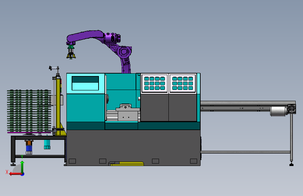Pick the conveyor belt top surface
The width and height of the screenshot is (303, 196).
(x=248, y=103)
